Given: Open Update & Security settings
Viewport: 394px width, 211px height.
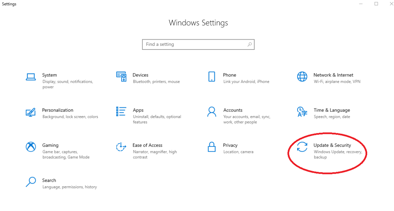Looking at the screenshot, I should pyautogui.click(x=332, y=145).
